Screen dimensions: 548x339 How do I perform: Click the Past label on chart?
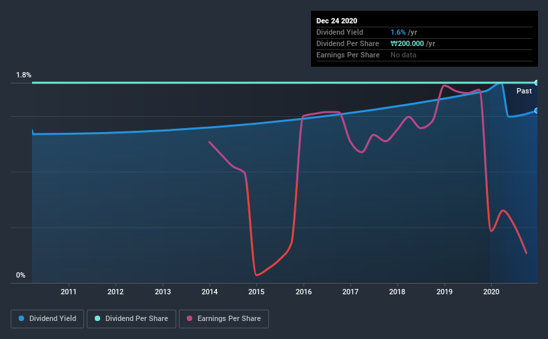[x=524, y=91]
